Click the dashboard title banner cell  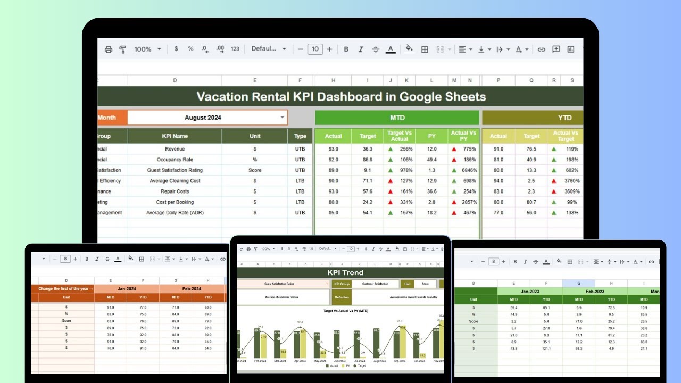[341, 97]
